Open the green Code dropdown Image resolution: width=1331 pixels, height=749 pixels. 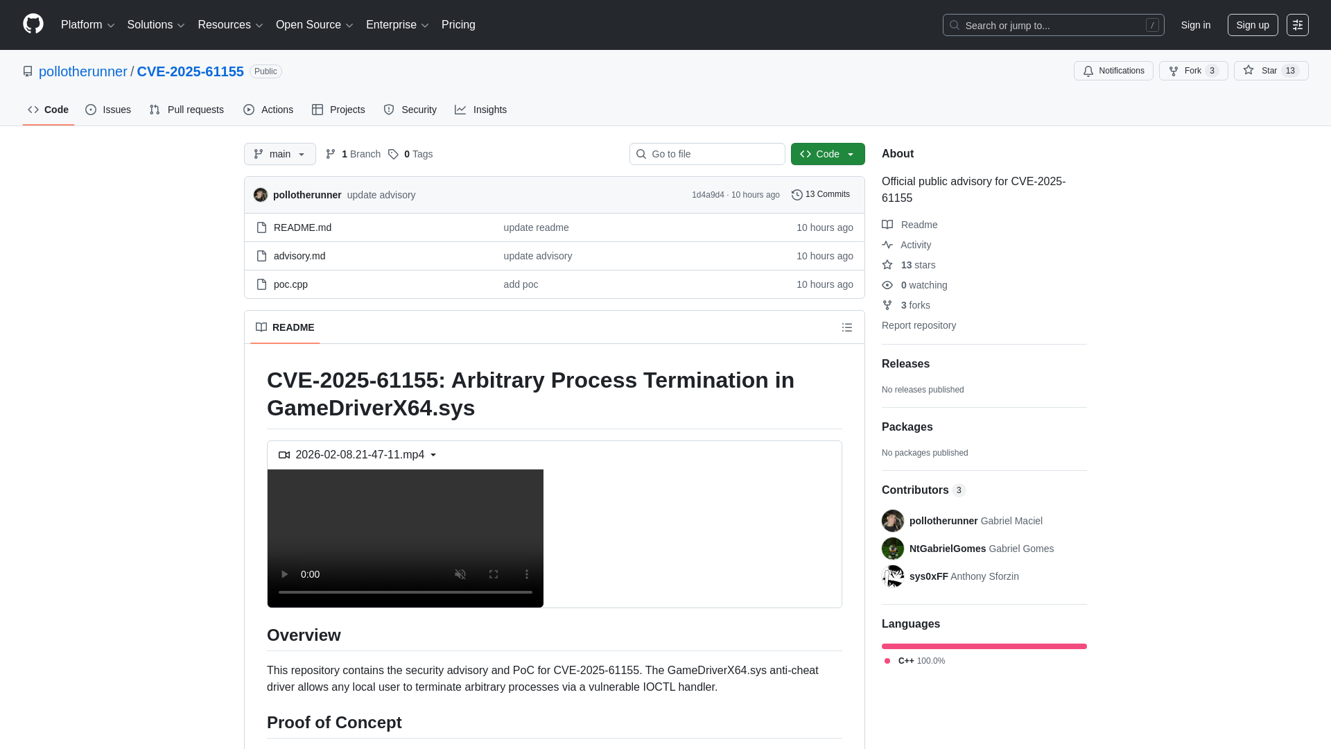pos(827,154)
